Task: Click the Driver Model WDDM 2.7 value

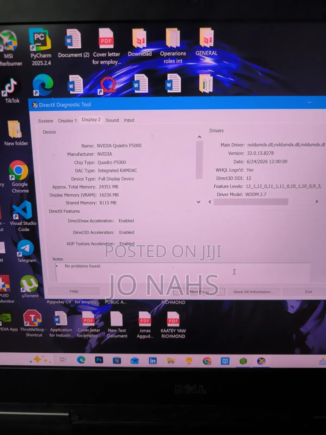Action: click(256, 194)
